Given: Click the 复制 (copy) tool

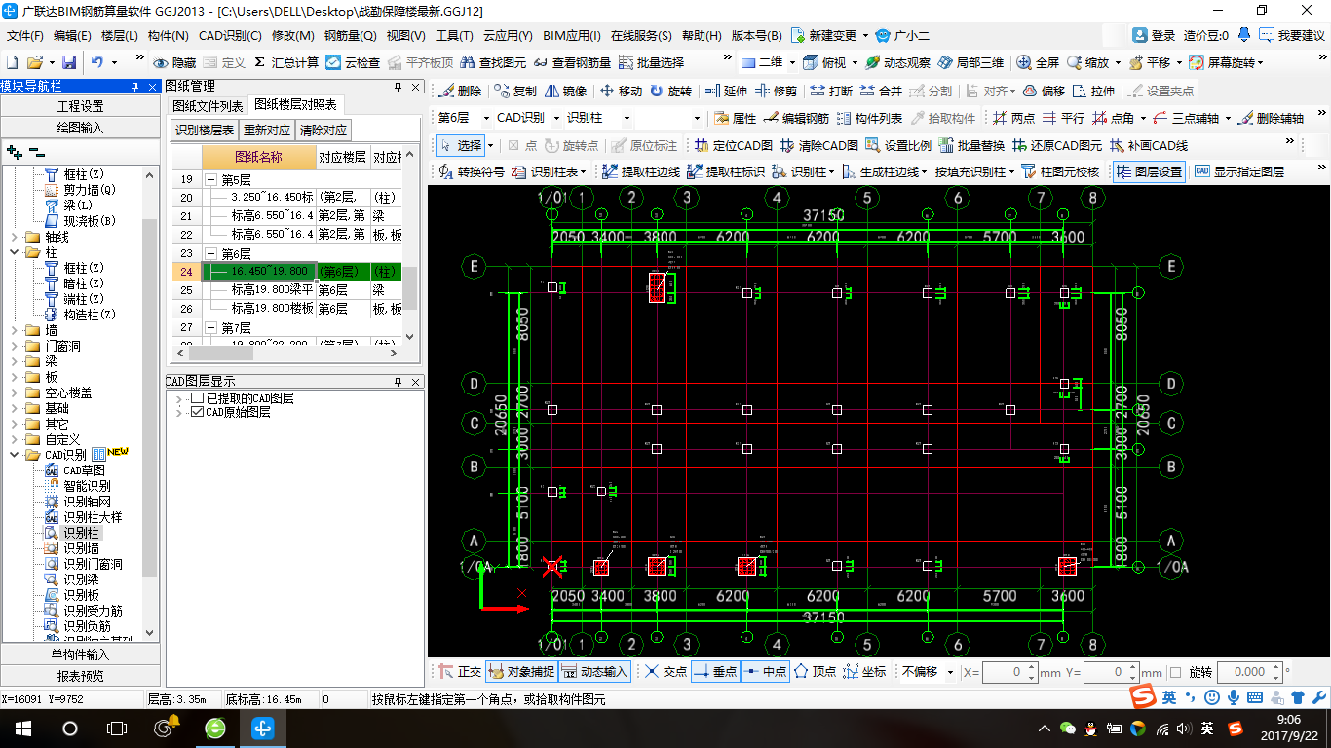Looking at the screenshot, I should [x=515, y=91].
